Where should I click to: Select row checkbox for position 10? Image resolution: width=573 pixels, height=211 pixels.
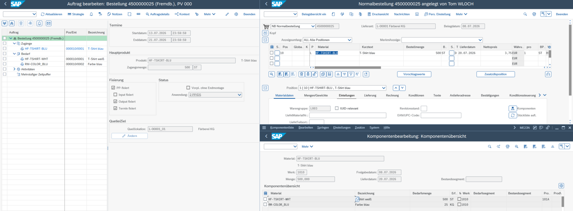(x=272, y=53)
